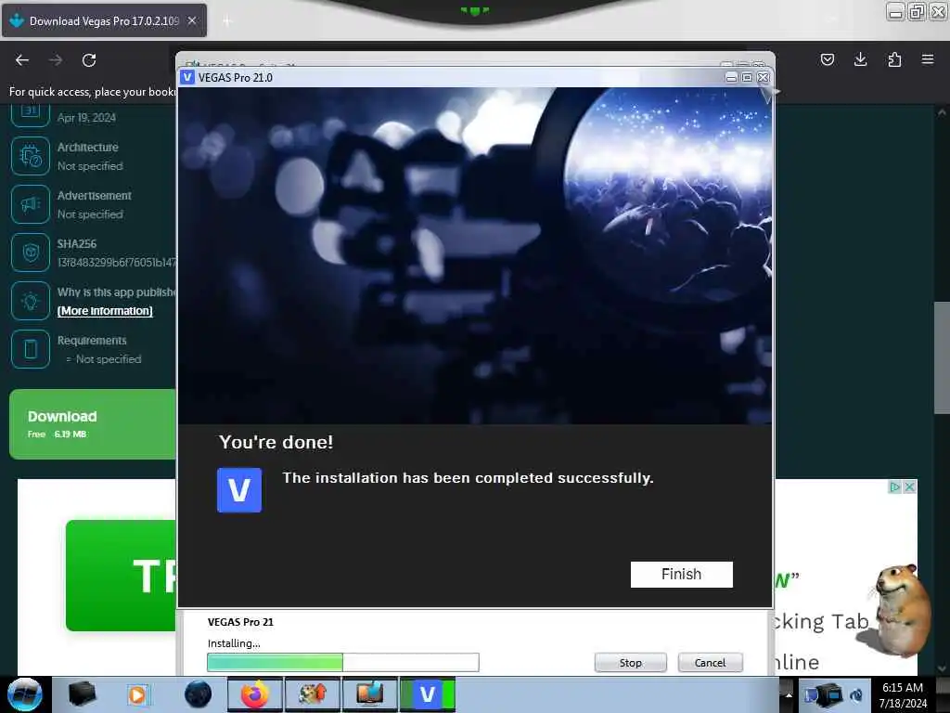The image size is (950, 713).
Task: Open a new browser tab
Action: 227,21
